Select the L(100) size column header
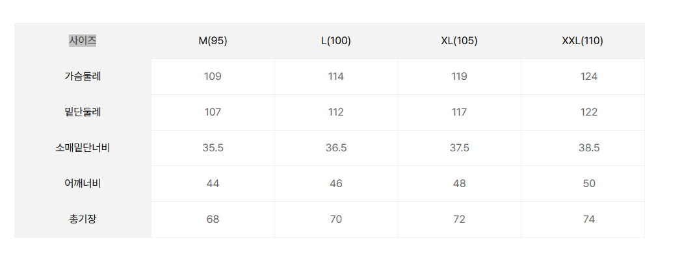This screenshot has height=263, width=682. click(335, 41)
